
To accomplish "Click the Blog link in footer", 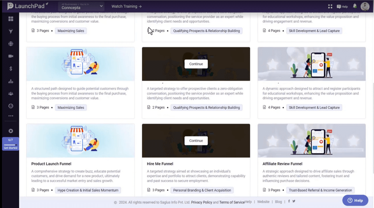I will tap(278, 202).
